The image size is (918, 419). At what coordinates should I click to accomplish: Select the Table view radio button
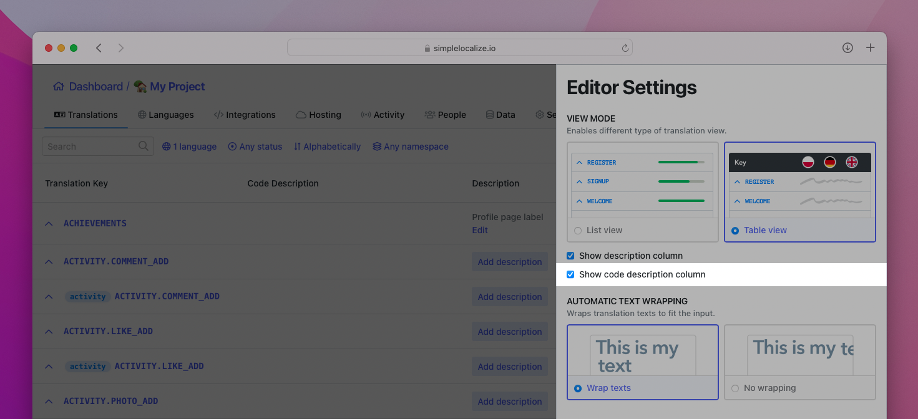[x=735, y=230]
